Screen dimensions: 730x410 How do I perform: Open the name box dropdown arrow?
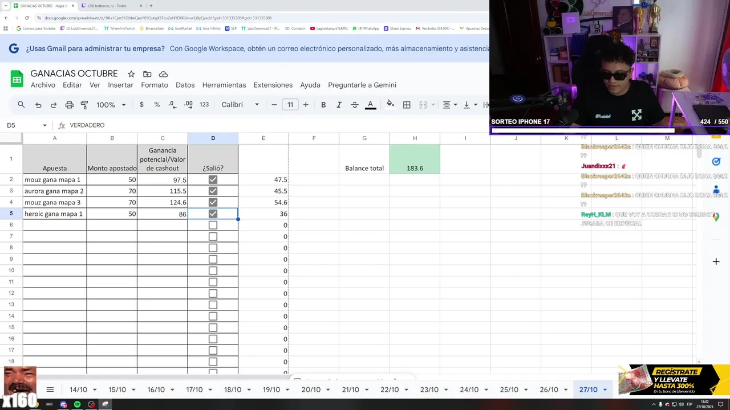(x=44, y=125)
